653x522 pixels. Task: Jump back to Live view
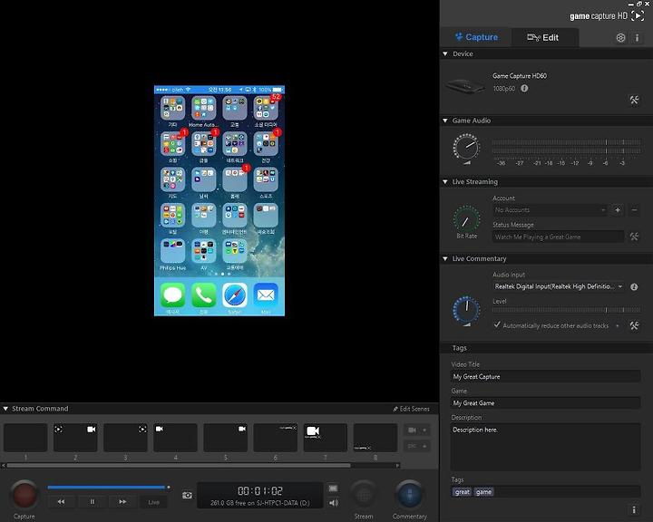[153, 502]
